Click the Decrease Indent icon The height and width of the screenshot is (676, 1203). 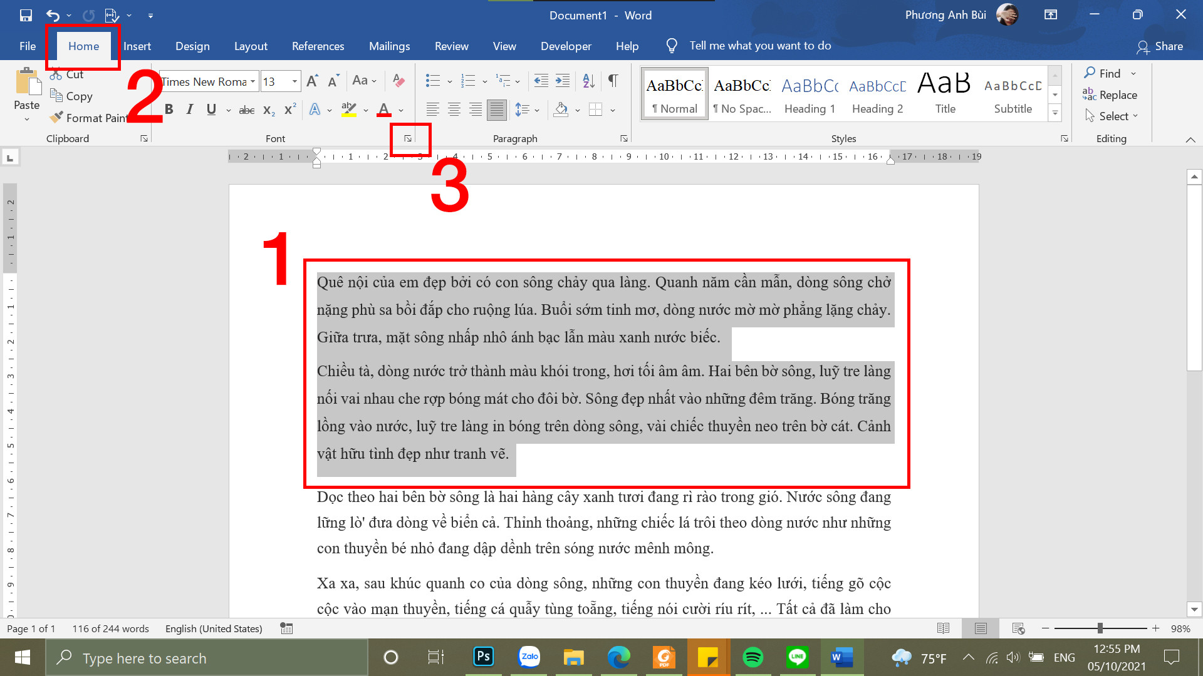[x=541, y=81]
